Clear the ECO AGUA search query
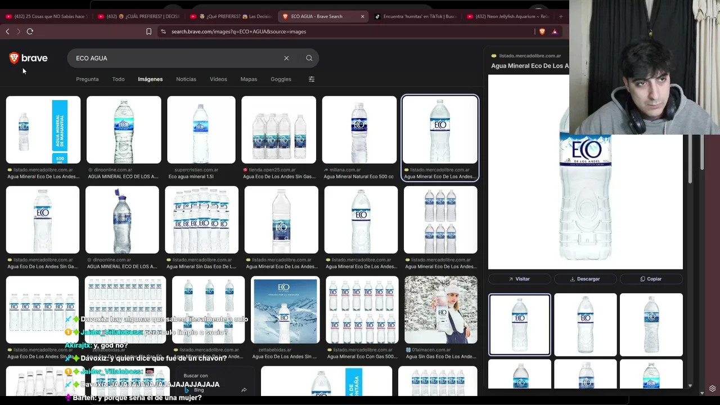This screenshot has width=720, height=405. pyautogui.click(x=286, y=58)
